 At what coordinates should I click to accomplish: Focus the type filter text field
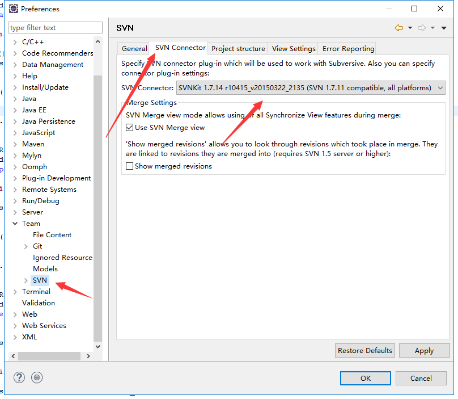point(56,27)
